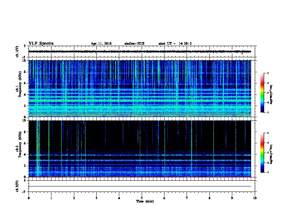Click the "-3" label on ch.1 colorbar
This screenshot has height=222, width=287.
pyautogui.click(x=267, y=73)
